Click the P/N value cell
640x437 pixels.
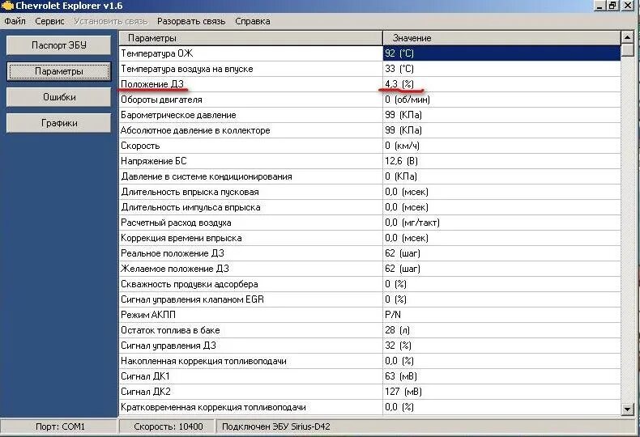[501, 315]
